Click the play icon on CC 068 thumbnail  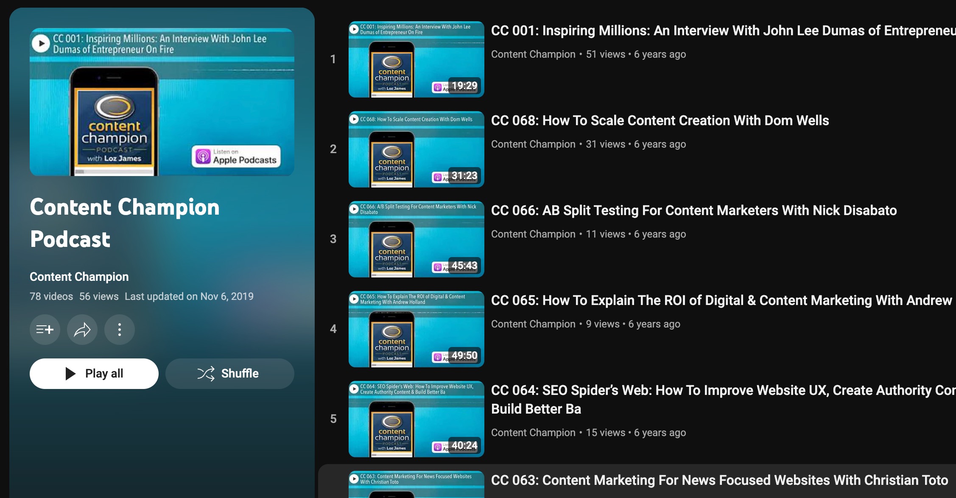354,119
